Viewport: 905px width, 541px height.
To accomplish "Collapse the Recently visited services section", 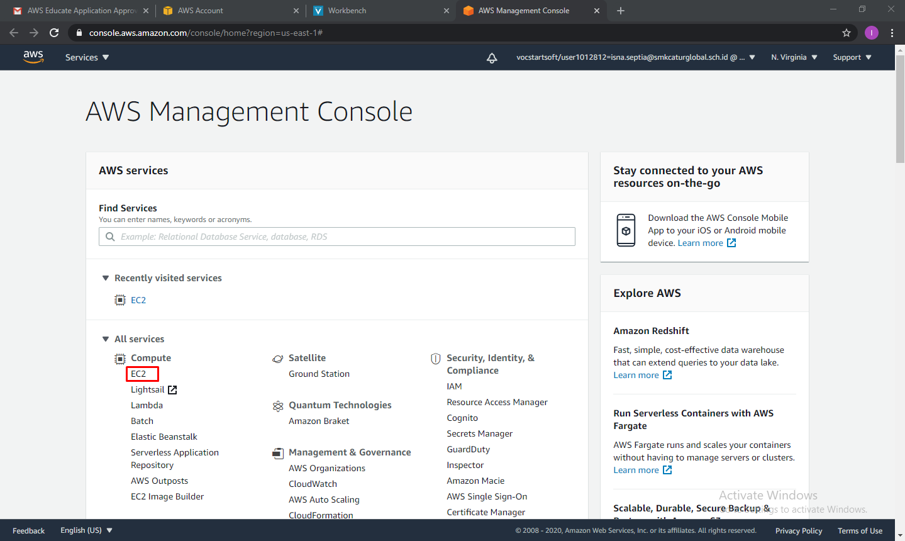I will point(106,278).
